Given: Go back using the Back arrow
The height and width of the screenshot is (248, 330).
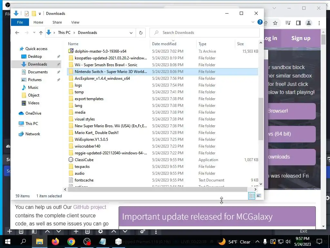Looking at the screenshot, I should click(x=17, y=33).
